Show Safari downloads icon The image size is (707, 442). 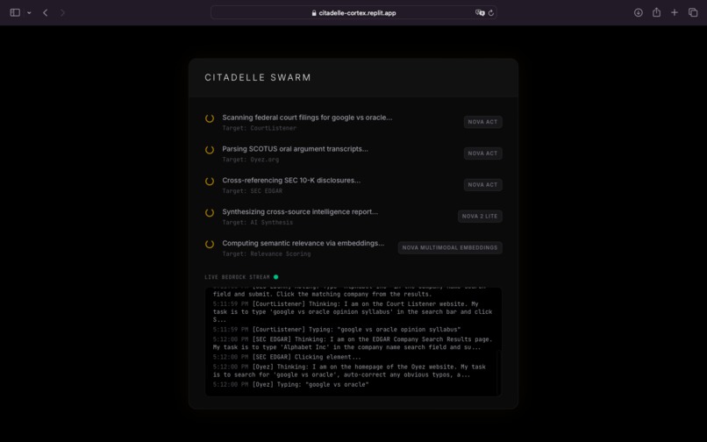[638, 12]
